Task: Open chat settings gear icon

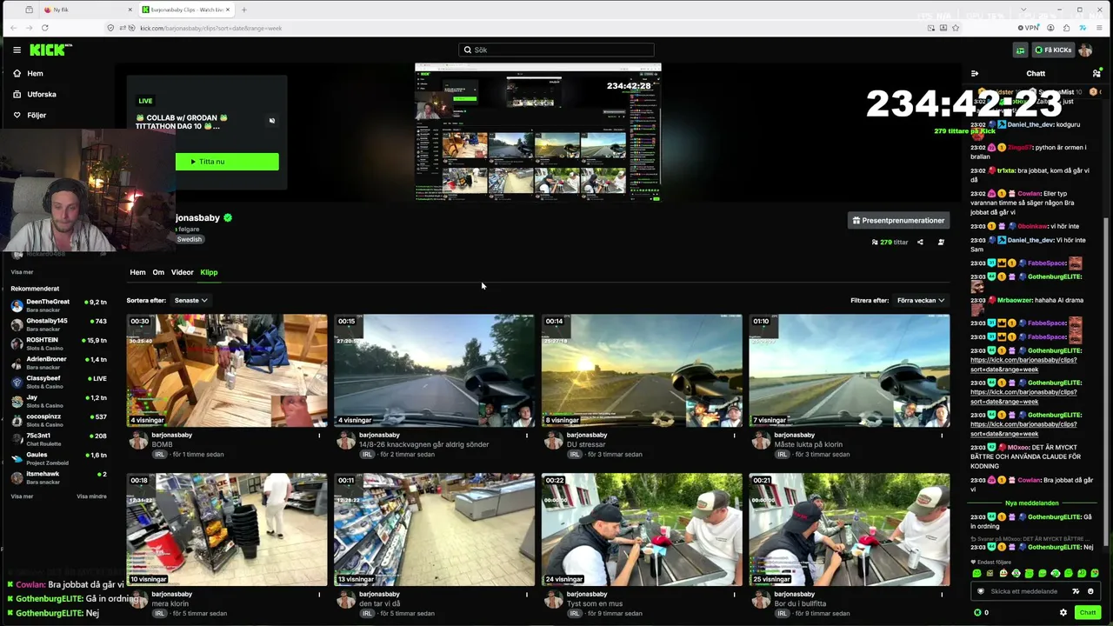Action: [x=1063, y=613]
